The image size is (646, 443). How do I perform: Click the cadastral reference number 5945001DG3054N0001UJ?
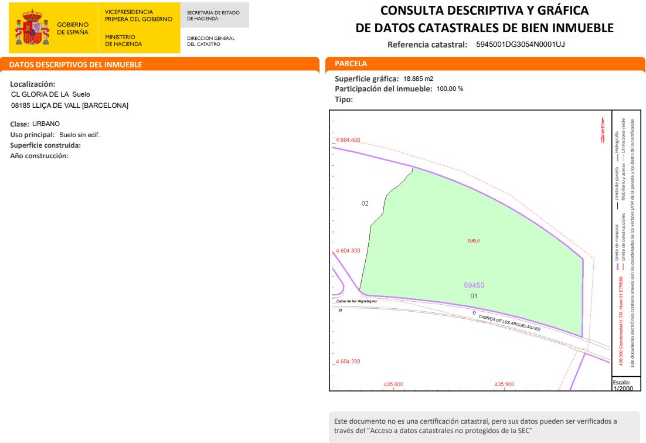(x=520, y=45)
